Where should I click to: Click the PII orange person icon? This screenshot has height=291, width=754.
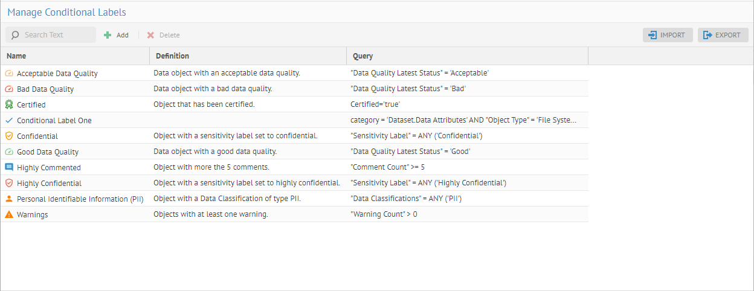8,199
